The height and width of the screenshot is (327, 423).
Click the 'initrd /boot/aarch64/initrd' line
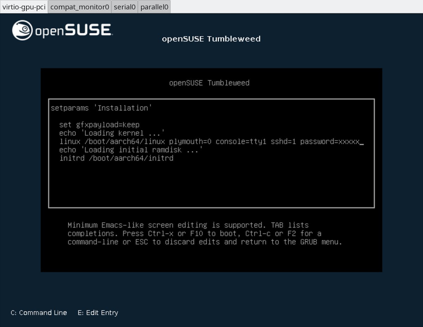116,158
